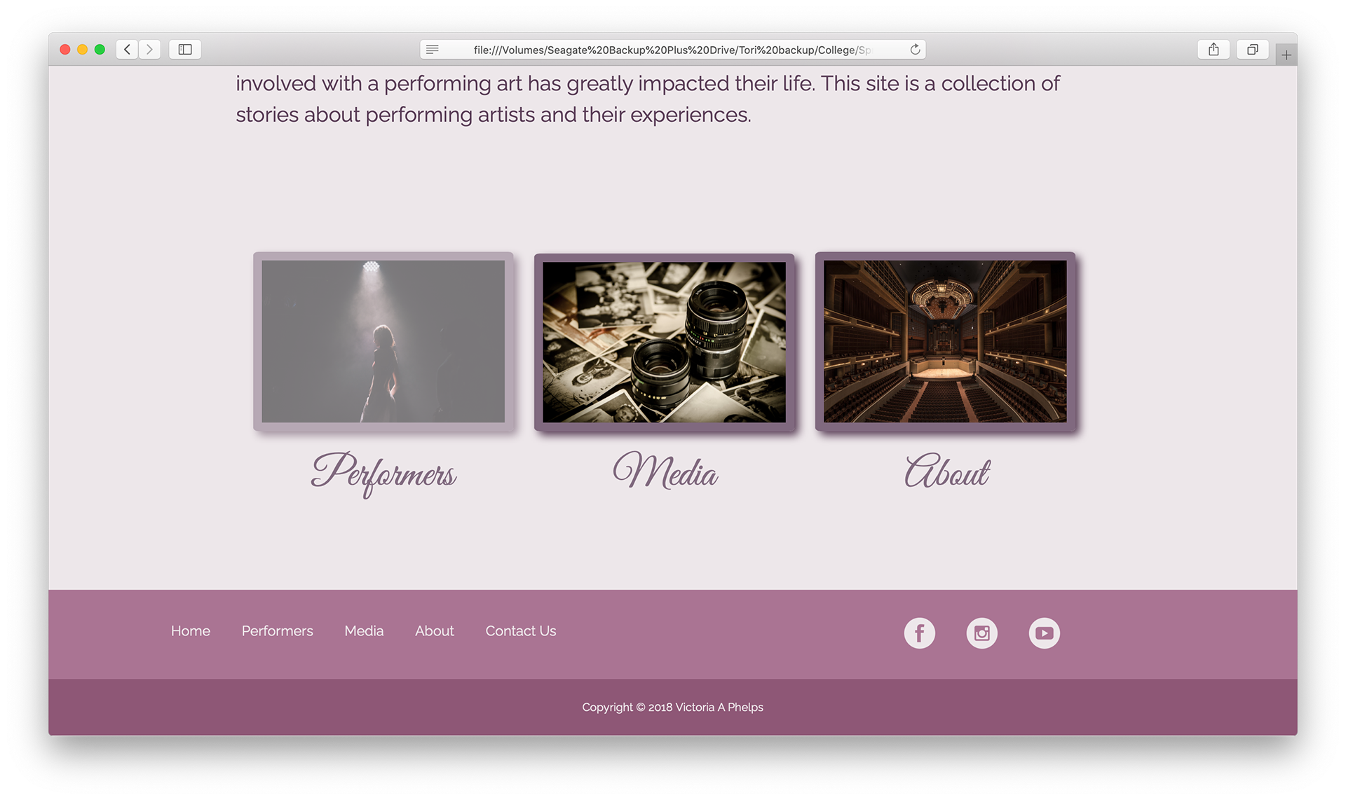Click the Copyright 2018 Victoria A Phelps text

[672, 707]
